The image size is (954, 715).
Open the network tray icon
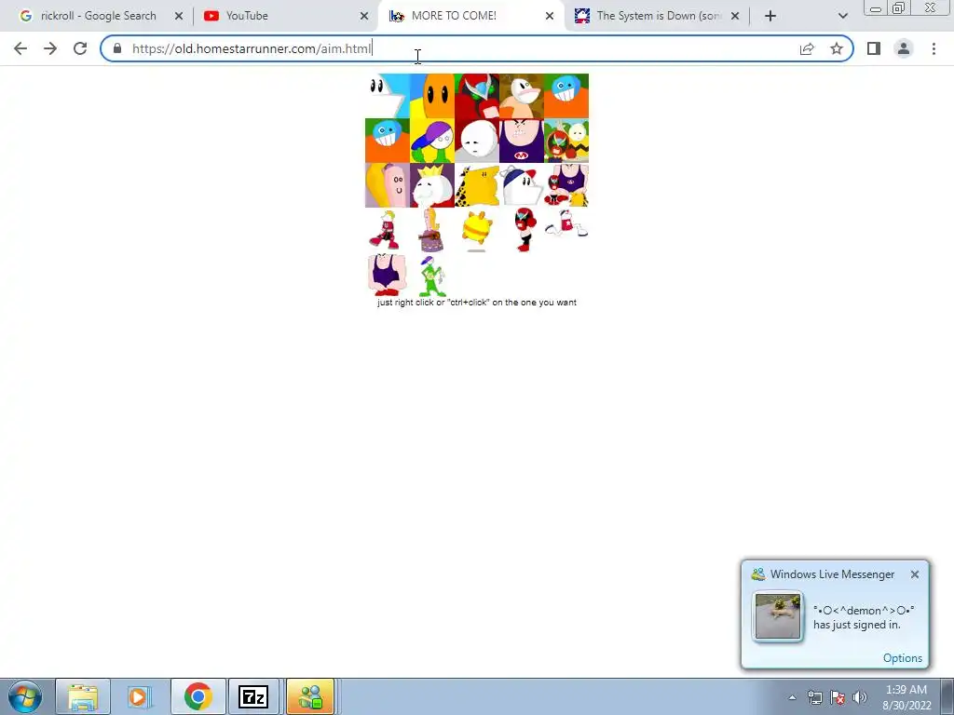[814, 697]
